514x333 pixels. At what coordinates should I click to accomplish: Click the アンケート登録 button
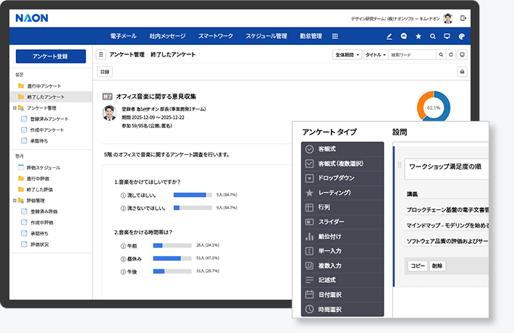click(x=51, y=56)
